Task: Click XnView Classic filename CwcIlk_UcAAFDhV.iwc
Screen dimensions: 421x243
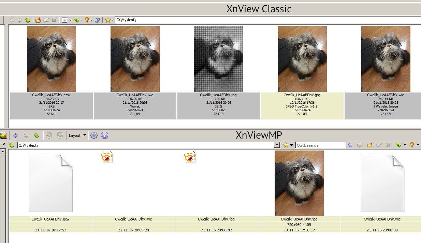Action: pos(135,95)
